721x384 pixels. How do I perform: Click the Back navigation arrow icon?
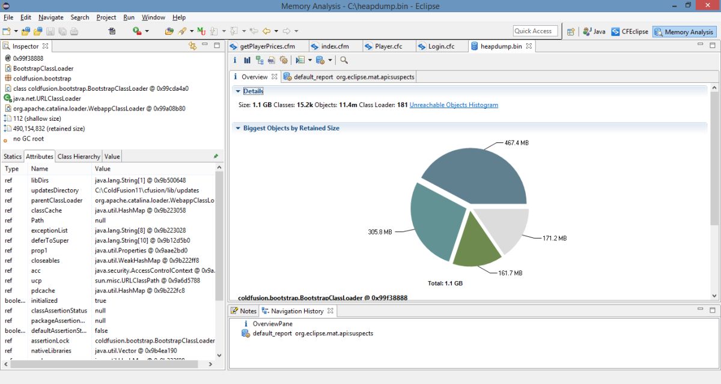[x=267, y=31]
